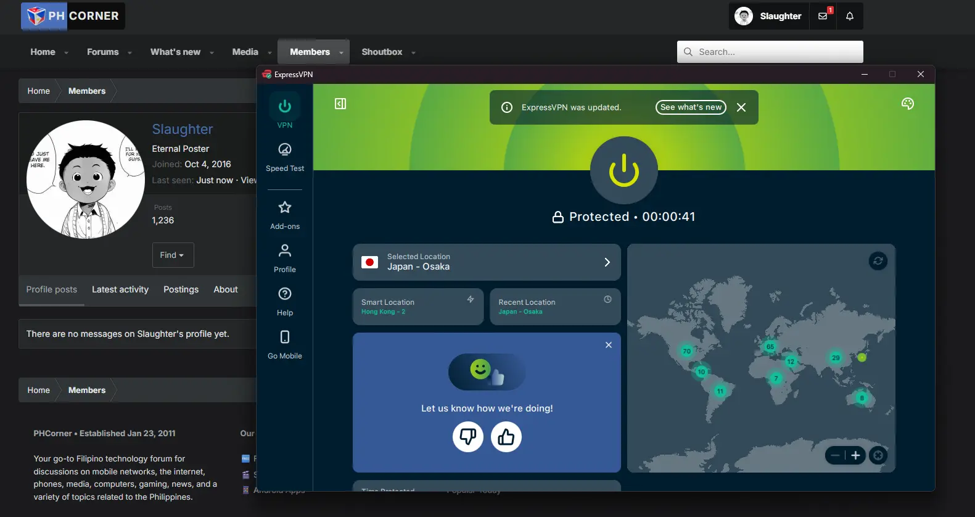Open Profile in ExpressVPN sidebar
Viewport: 975px width, 517px height.
click(285, 258)
